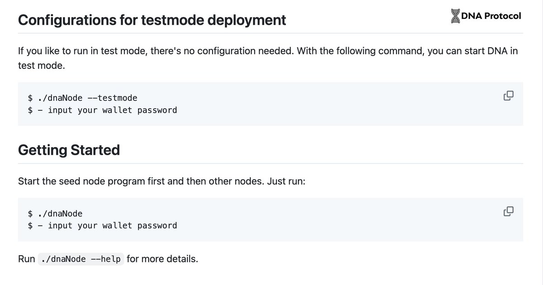This screenshot has width=543, height=285.
Task: Click the word 'Run' before the help command
Action: pos(26,259)
